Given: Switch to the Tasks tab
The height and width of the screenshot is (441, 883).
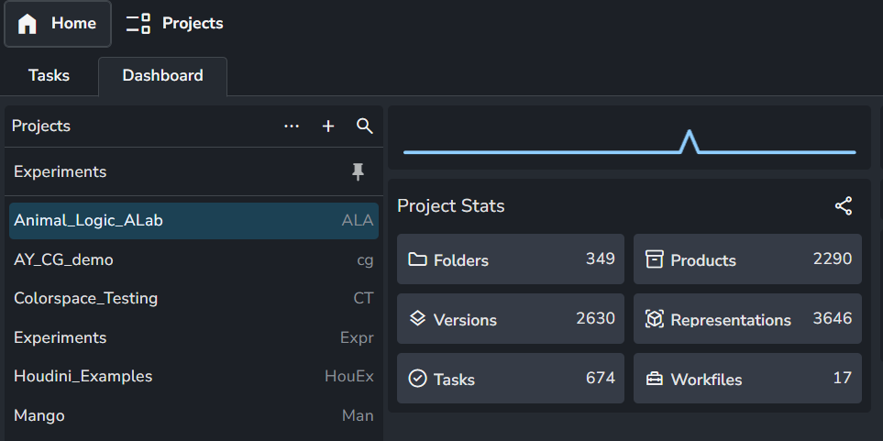Looking at the screenshot, I should coord(49,76).
